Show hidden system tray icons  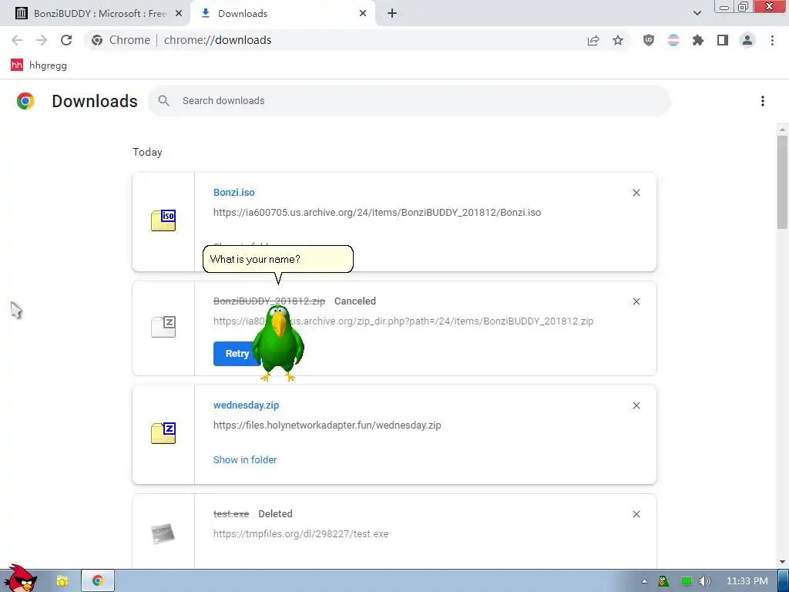644,581
